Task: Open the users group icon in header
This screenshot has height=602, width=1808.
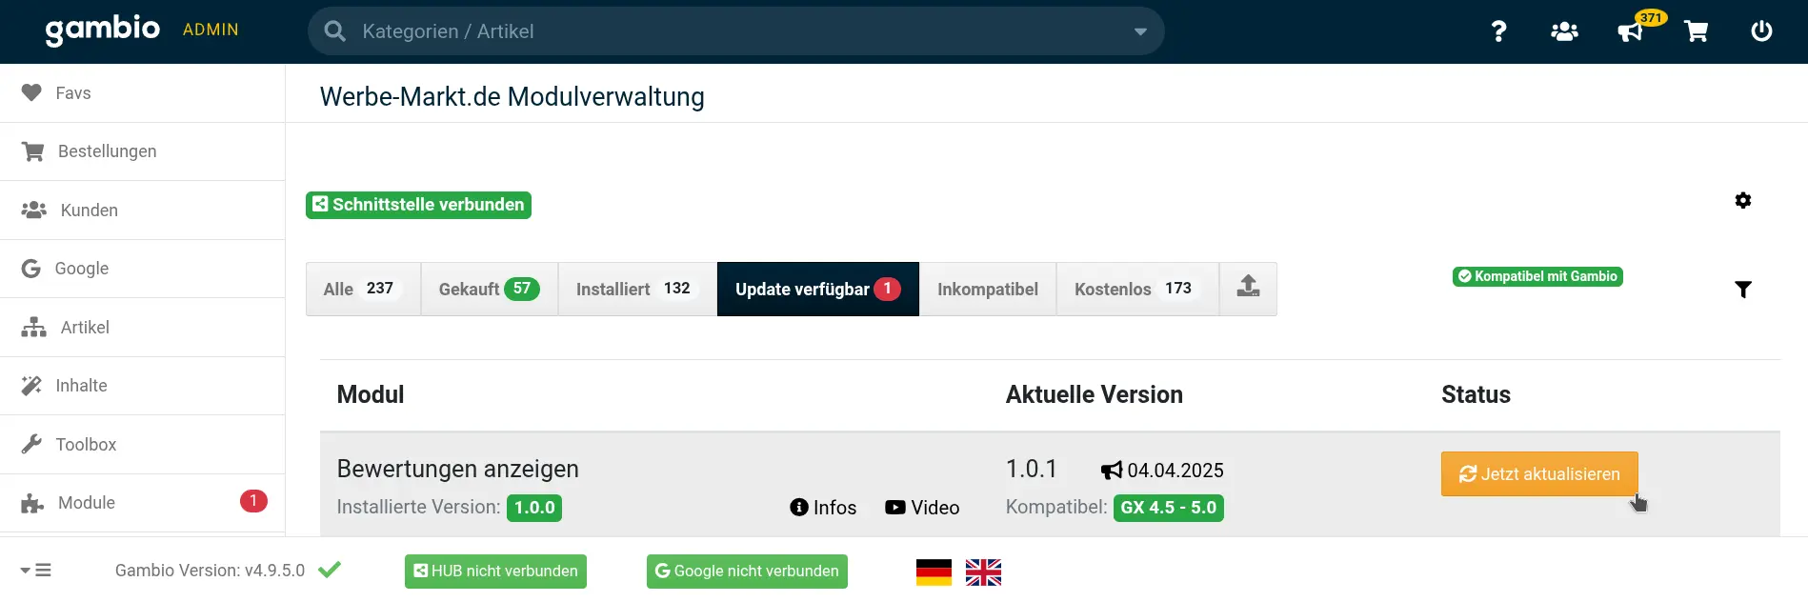Action: coord(1564,31)
